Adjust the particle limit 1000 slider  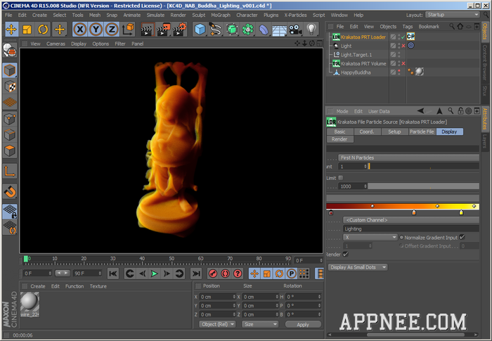423,186
